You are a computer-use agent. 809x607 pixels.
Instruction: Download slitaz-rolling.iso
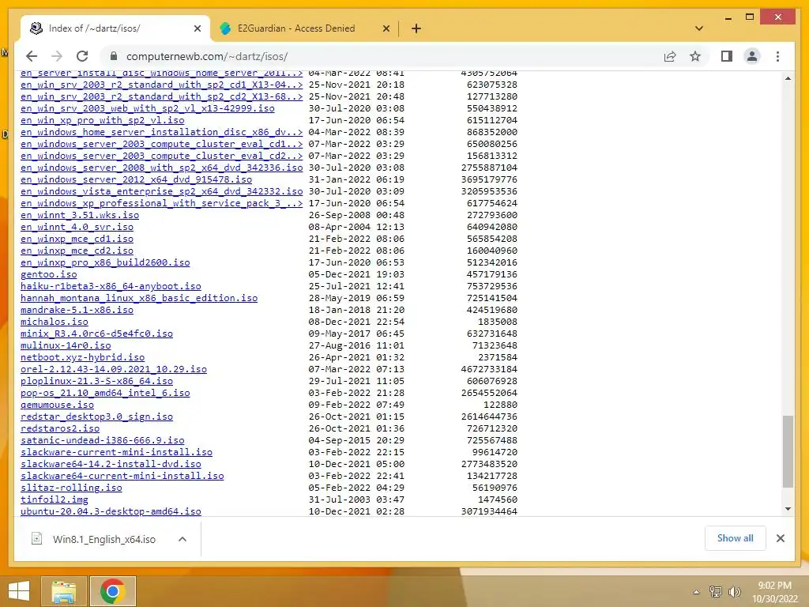(71, 488)
